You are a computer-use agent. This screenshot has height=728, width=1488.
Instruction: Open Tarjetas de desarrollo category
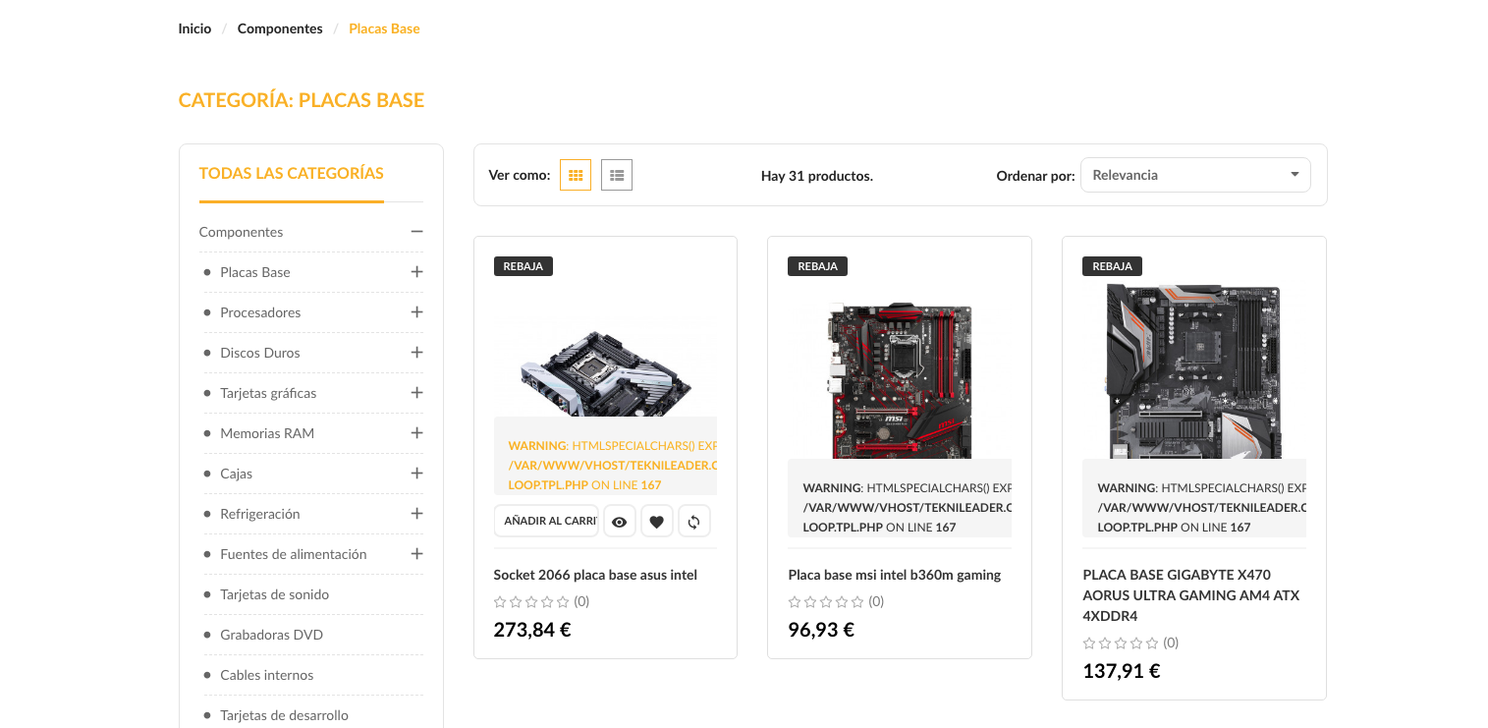[x=285, y=715]
